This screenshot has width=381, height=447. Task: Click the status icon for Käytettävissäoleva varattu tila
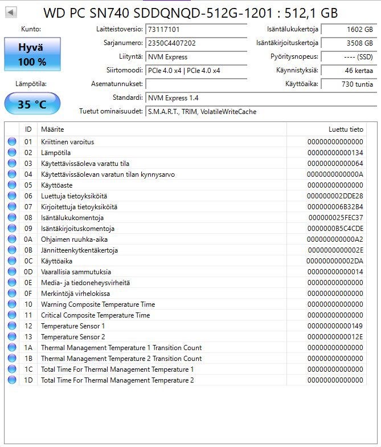(x=12, y=163)
